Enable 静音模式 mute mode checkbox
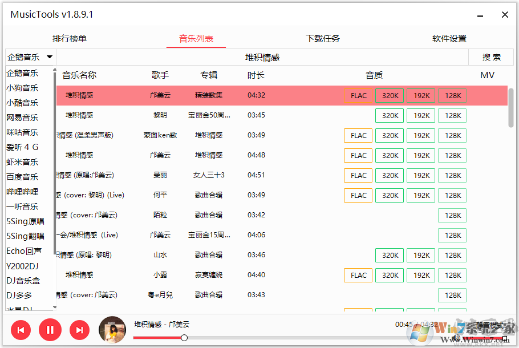519x348 pixels. tap(505, 338)
